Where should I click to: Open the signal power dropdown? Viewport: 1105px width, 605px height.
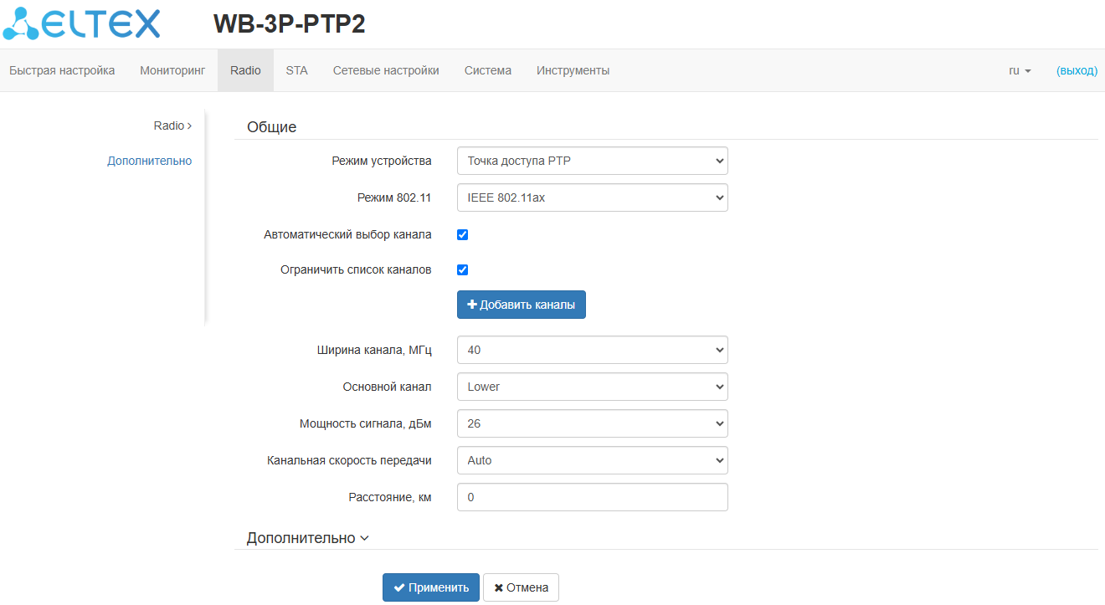[x=592, y=423]
